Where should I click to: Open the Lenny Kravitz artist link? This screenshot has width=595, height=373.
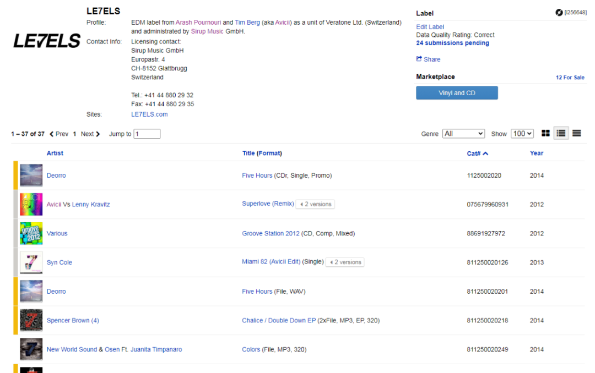(x=91, y=204)
